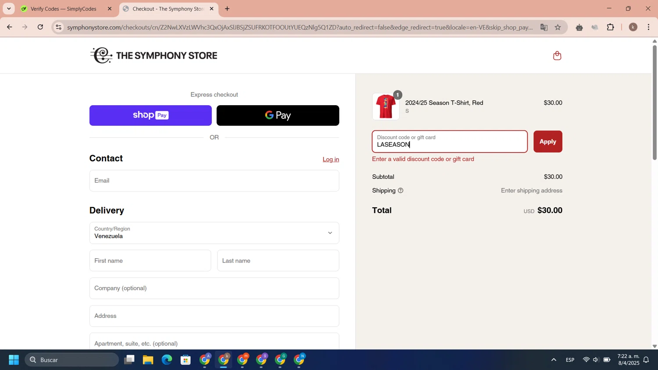The height and width of the screenshot is (370, 658).
Task: Close the Verify Codes SimplyCodes tab
Action: (110, 9)
